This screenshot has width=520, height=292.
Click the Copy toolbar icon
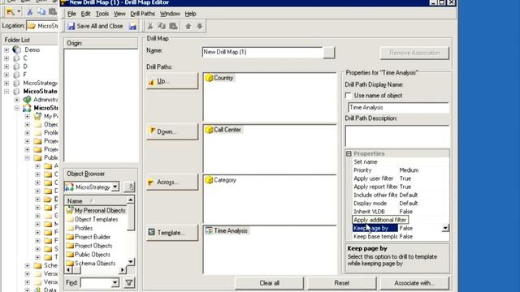(162, 26)
